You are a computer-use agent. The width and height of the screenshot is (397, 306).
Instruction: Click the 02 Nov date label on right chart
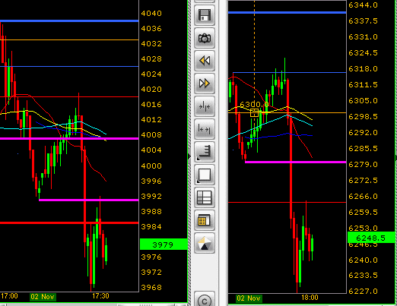249,298
